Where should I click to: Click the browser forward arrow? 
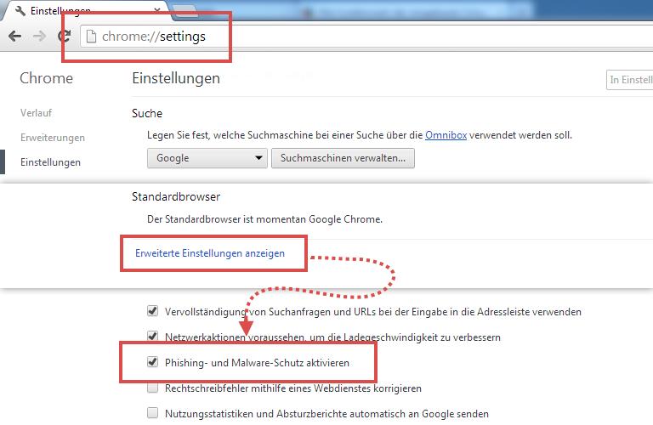(40, 37)
